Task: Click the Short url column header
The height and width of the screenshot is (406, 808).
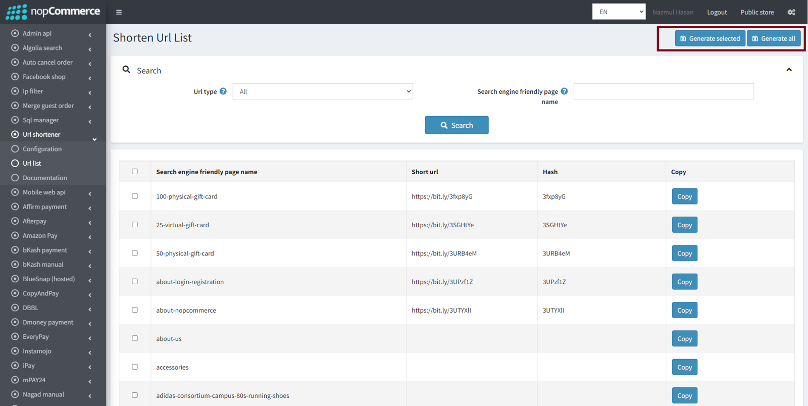Action: [425, 172]
